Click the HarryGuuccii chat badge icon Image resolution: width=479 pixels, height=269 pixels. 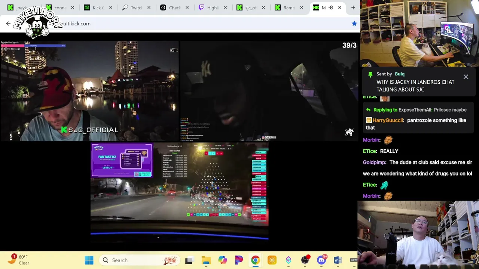pos(369,120)
